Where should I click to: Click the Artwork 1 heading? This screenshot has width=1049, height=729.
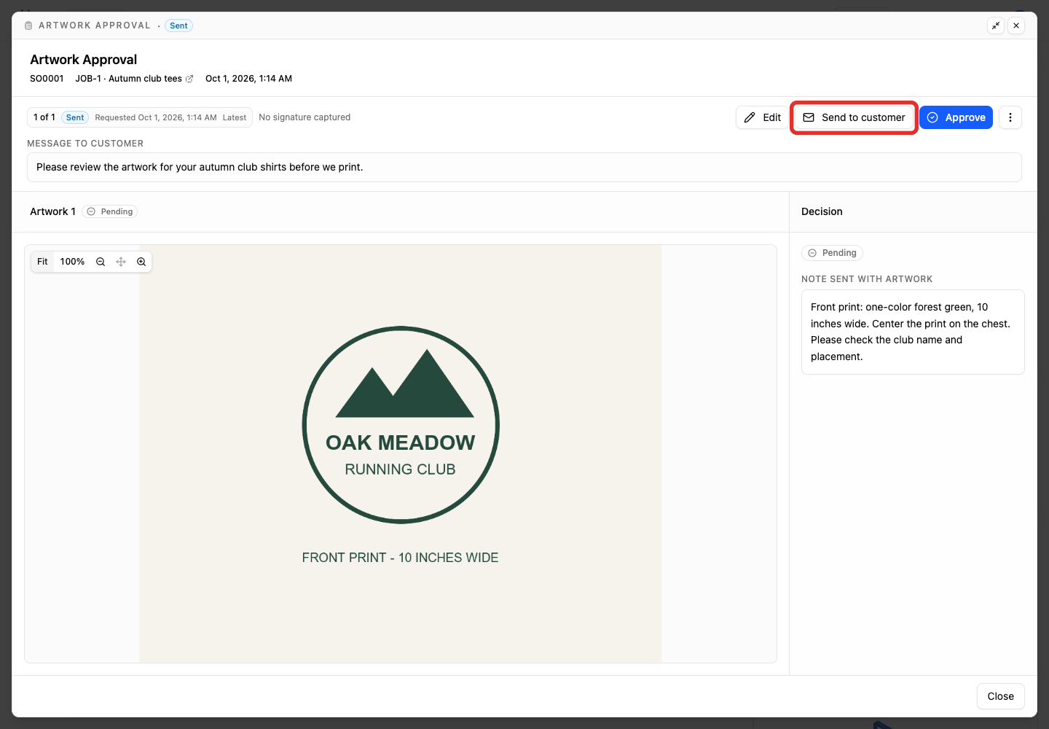pyautogui.click(x=52, y=211)
